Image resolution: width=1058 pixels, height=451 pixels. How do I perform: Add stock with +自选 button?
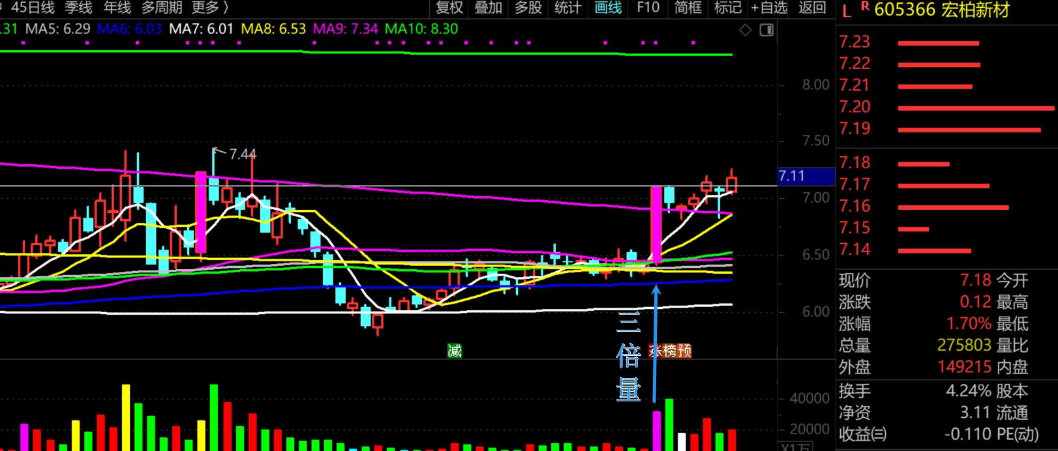point(770,8)
